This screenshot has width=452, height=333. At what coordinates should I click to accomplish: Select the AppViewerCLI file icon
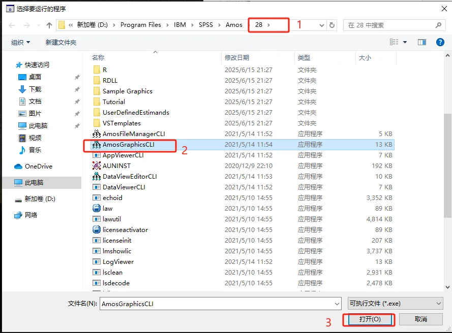pyautogui.click(x=96, y=155)
